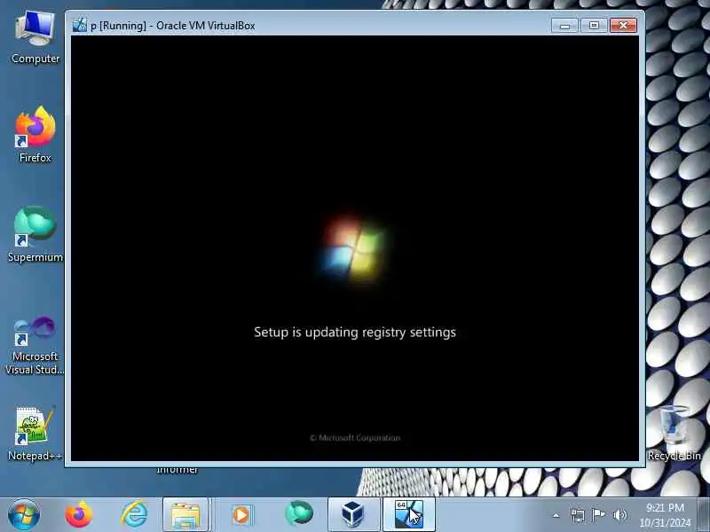Click the Windows logo inside the VM

click(351, 249)
